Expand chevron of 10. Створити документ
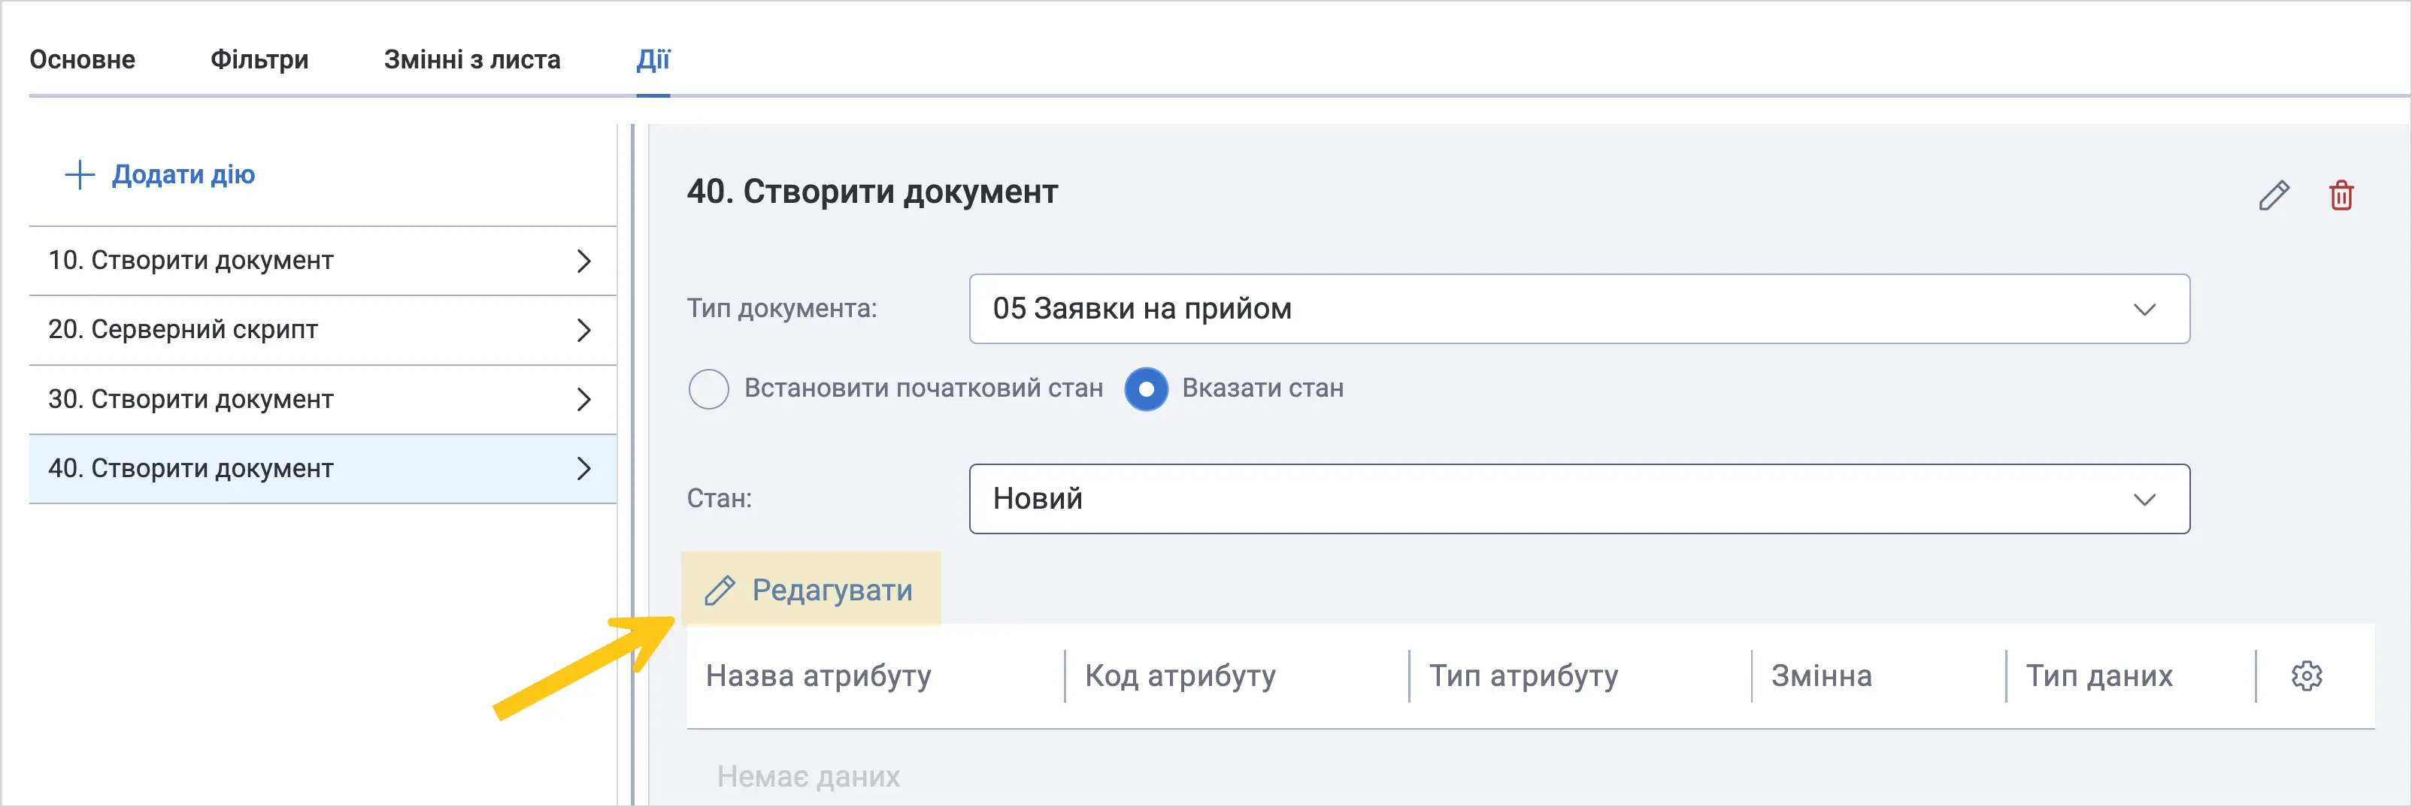 (x=584, y=261)
